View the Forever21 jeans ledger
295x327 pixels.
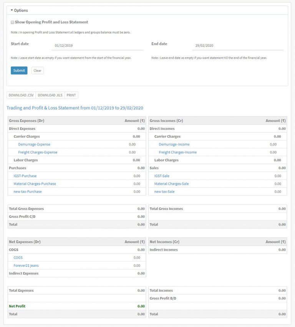coord(25,265)
